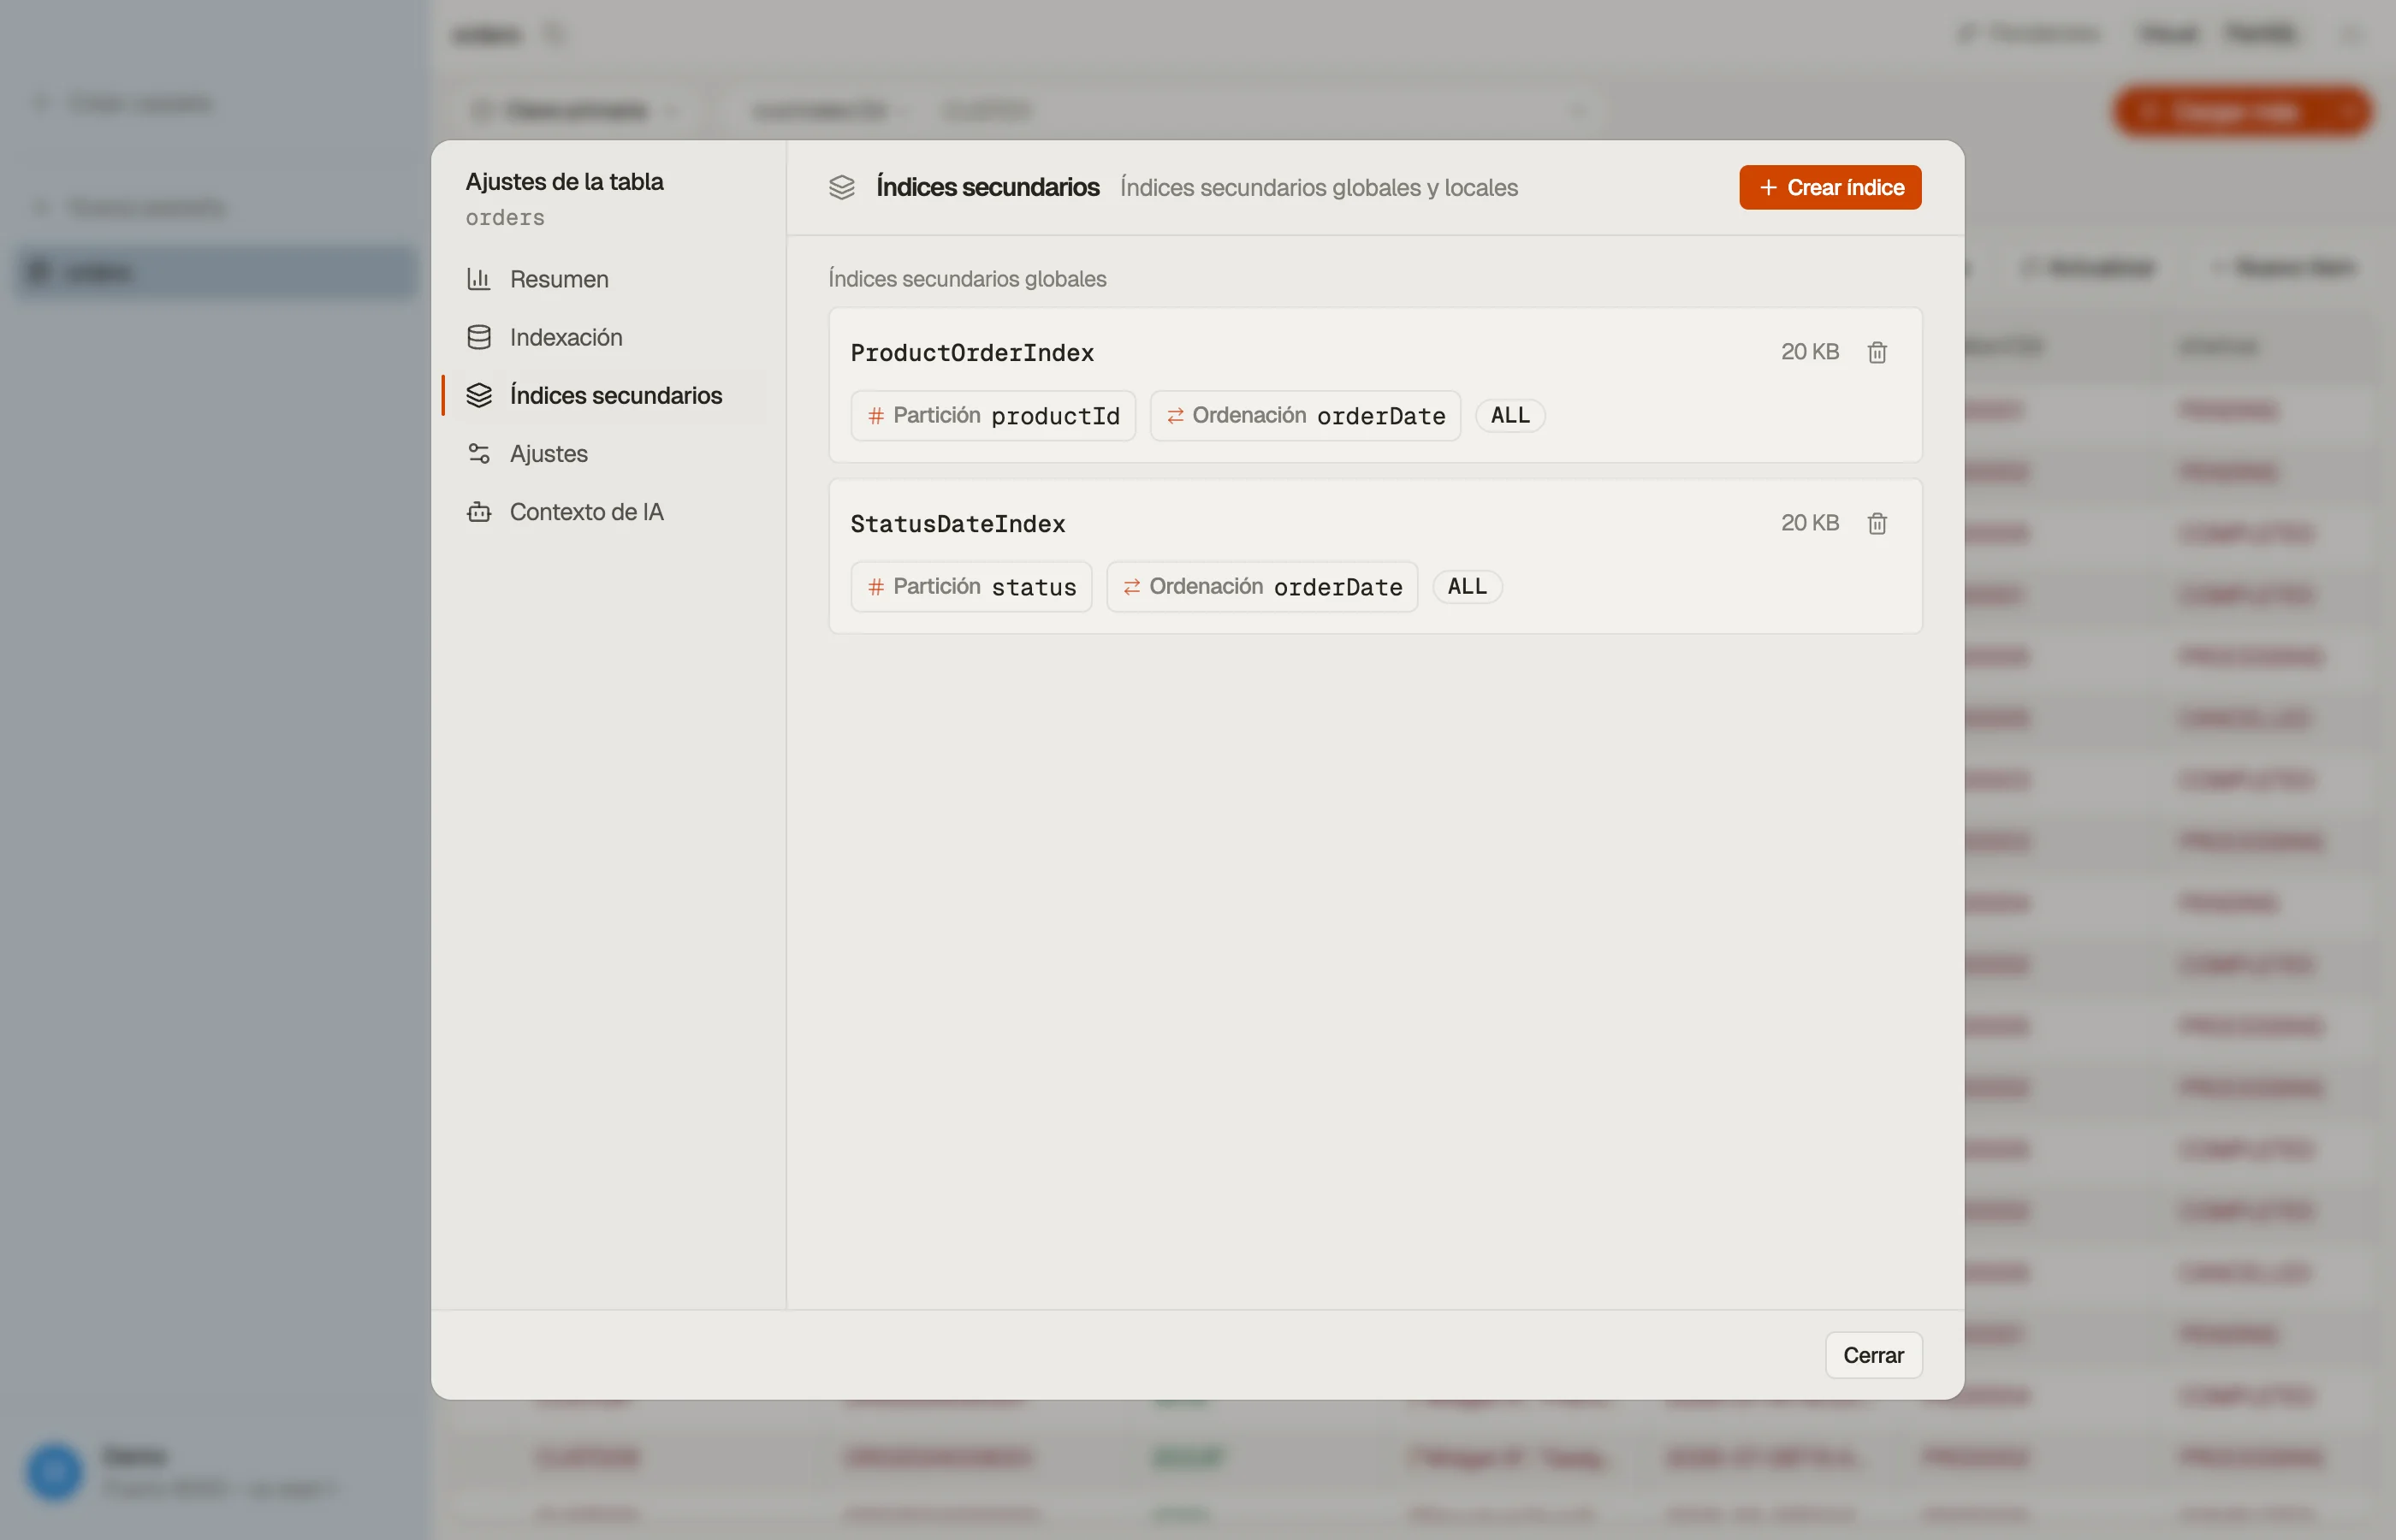Image resolution: width=2396 pixels, height=1540 pixels.
Task: Click the orders table name under Ajustes de la tabla
Action: click(505, 217)
